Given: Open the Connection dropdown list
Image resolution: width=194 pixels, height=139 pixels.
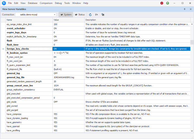Looking at the screenshot, I should click(x=54, y=15).
